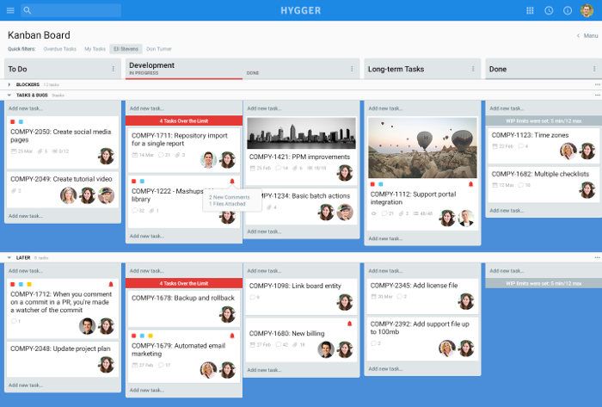Open city skyline image on COMPY-1421

301,133
